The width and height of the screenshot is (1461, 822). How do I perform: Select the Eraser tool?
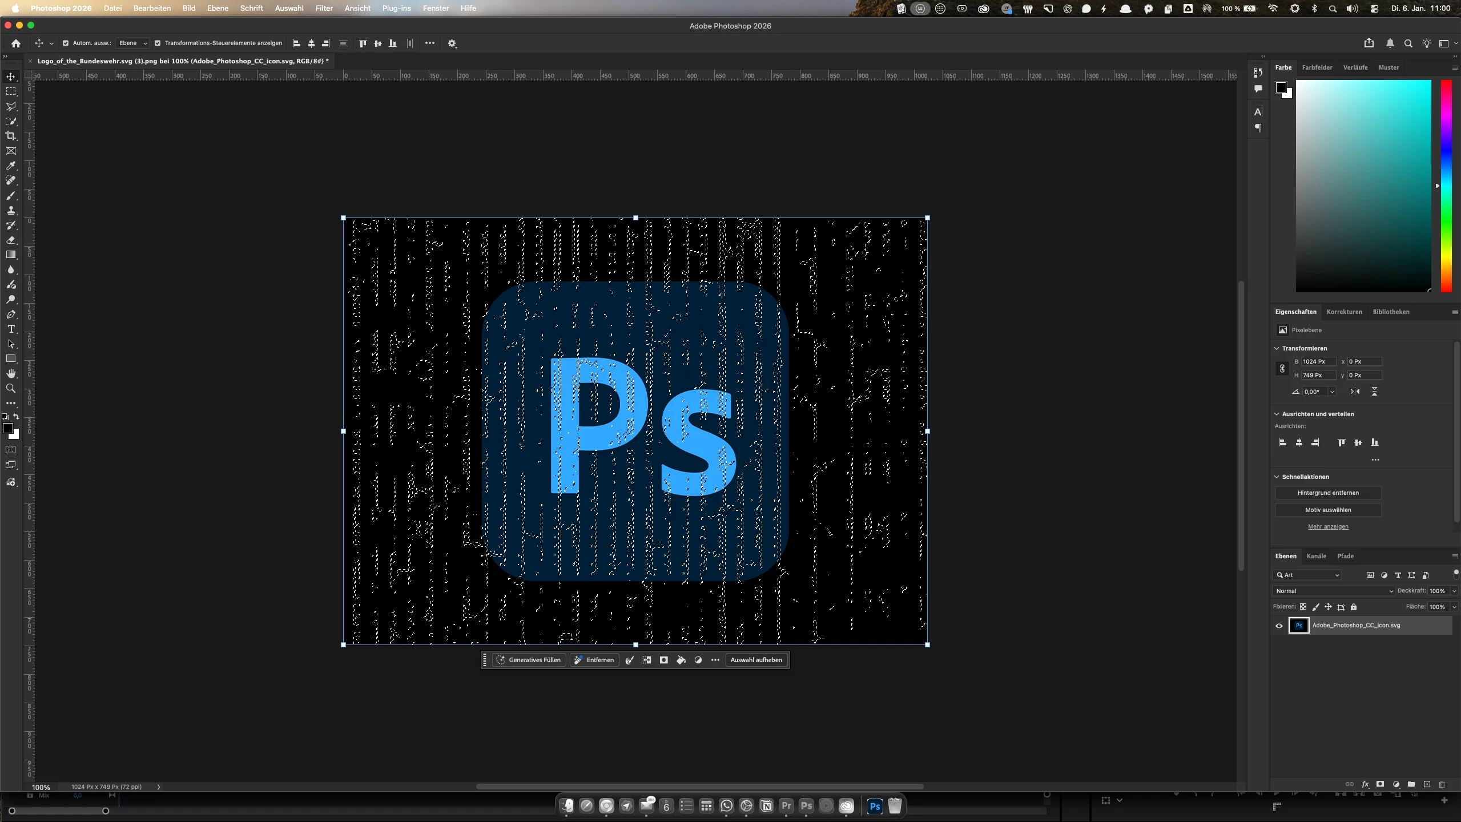click(x=11, y=240)
